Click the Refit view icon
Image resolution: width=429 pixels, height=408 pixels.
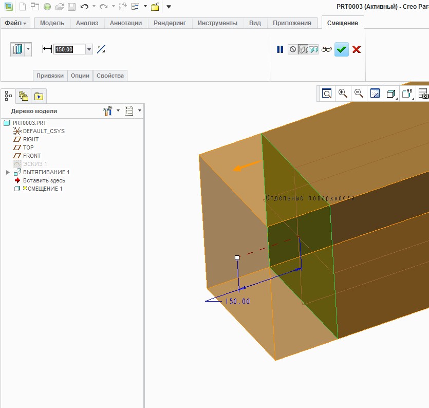tap(327, 94)
